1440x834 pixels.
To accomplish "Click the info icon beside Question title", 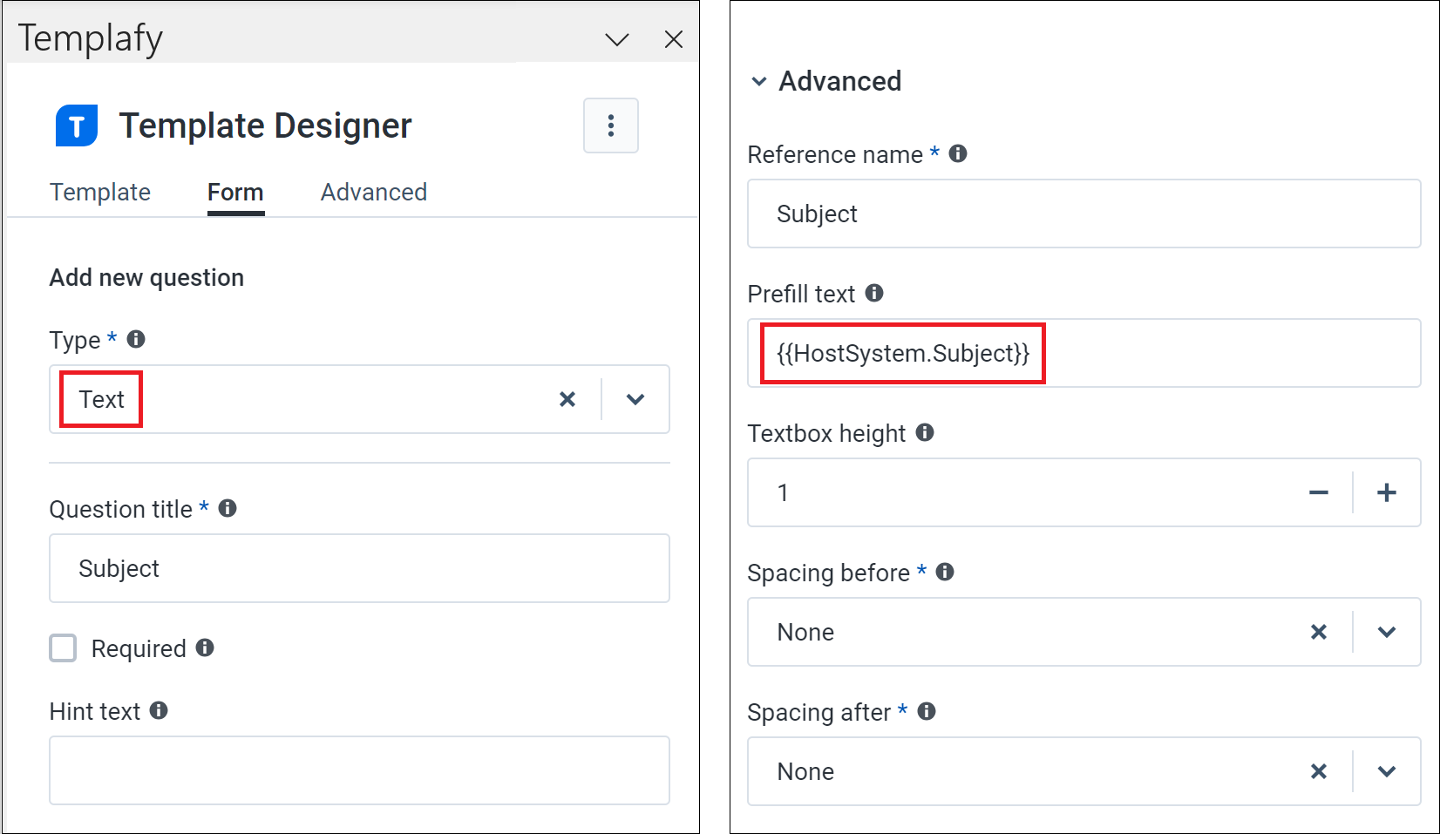I will [227, 508].
